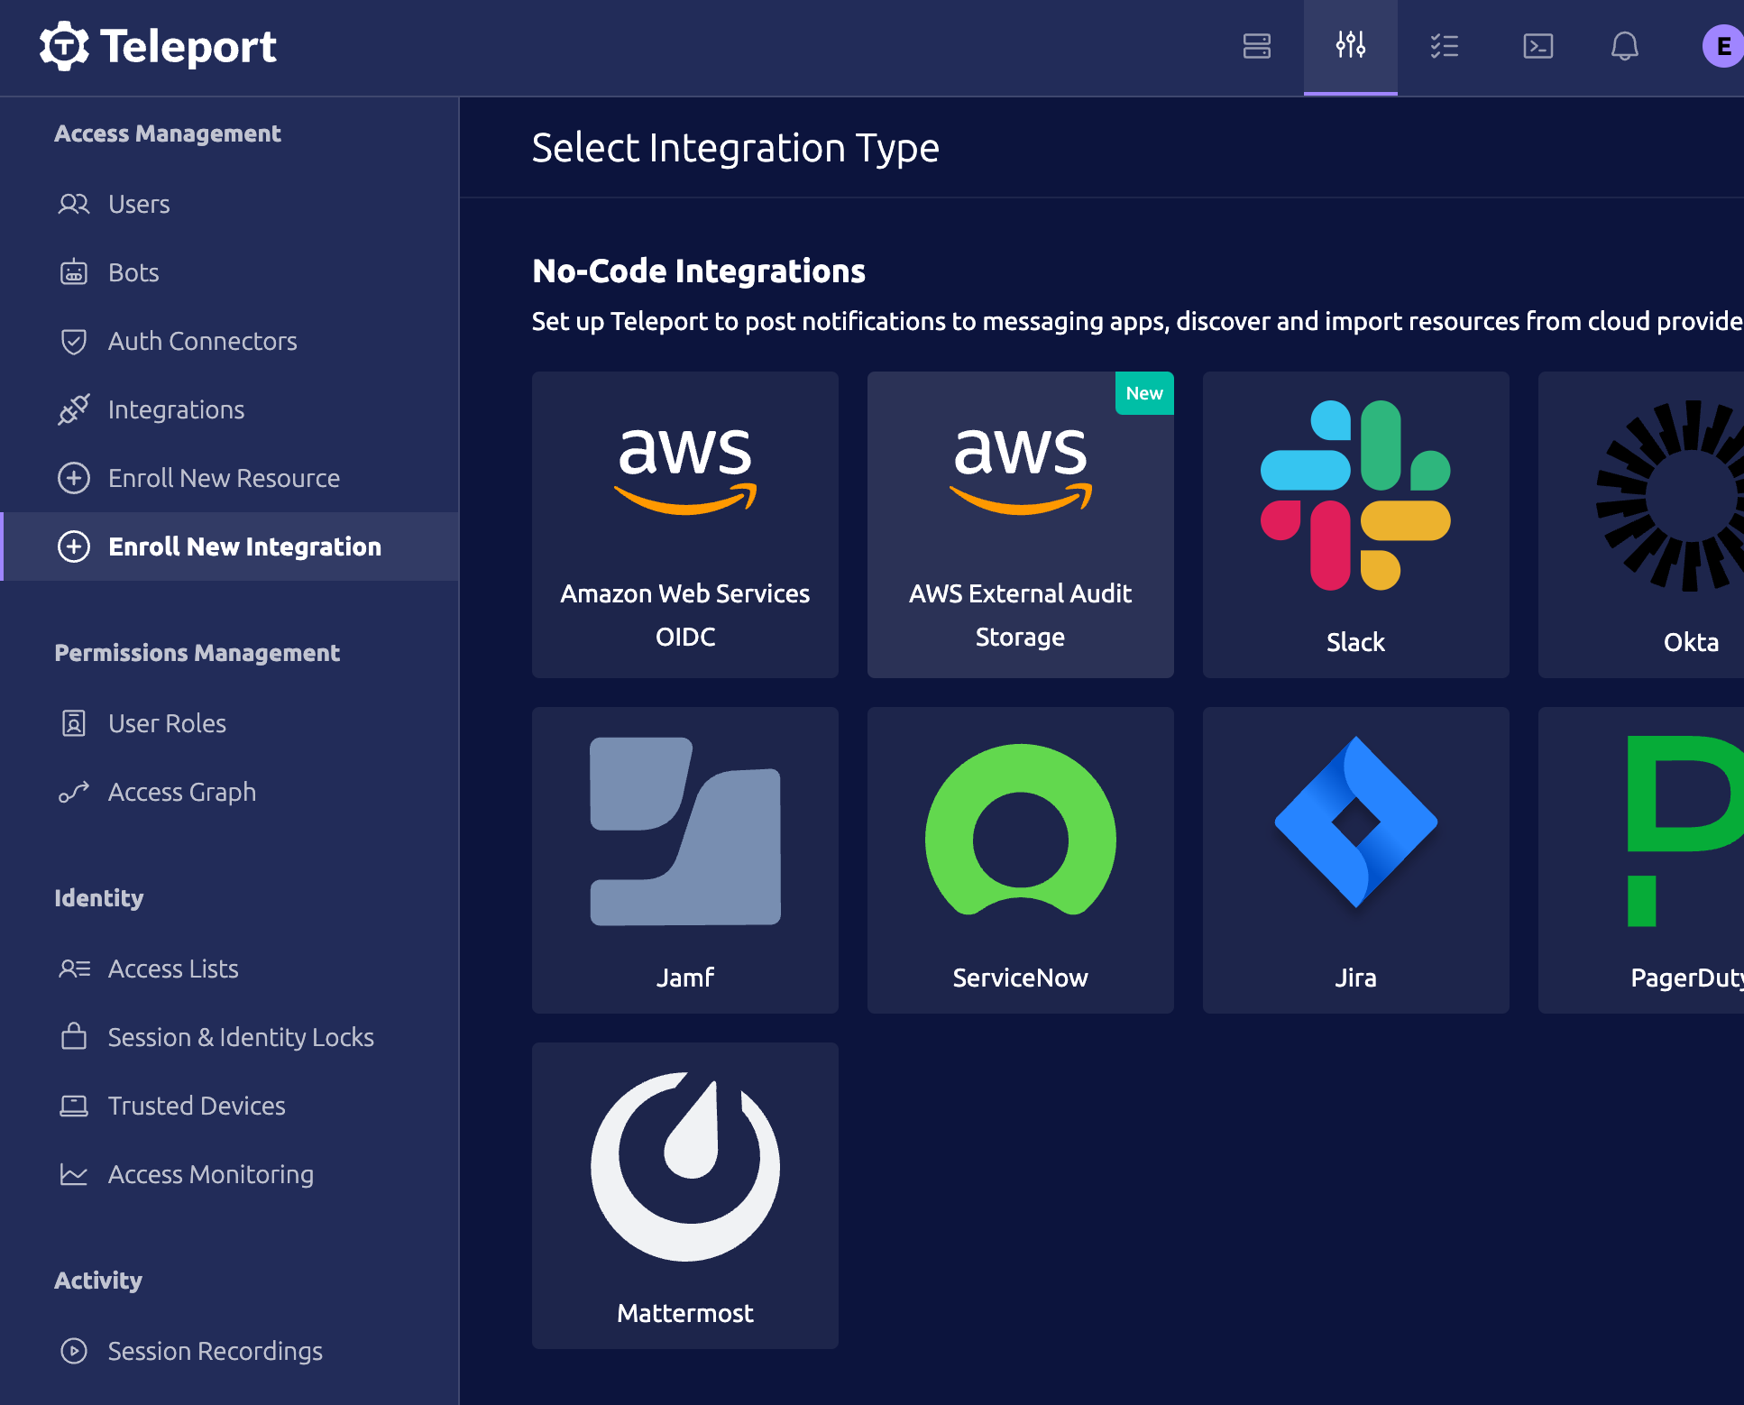1744x1405 pixels.
Task: Choose AWS External Audit Storage integration
Action: 1020,525
